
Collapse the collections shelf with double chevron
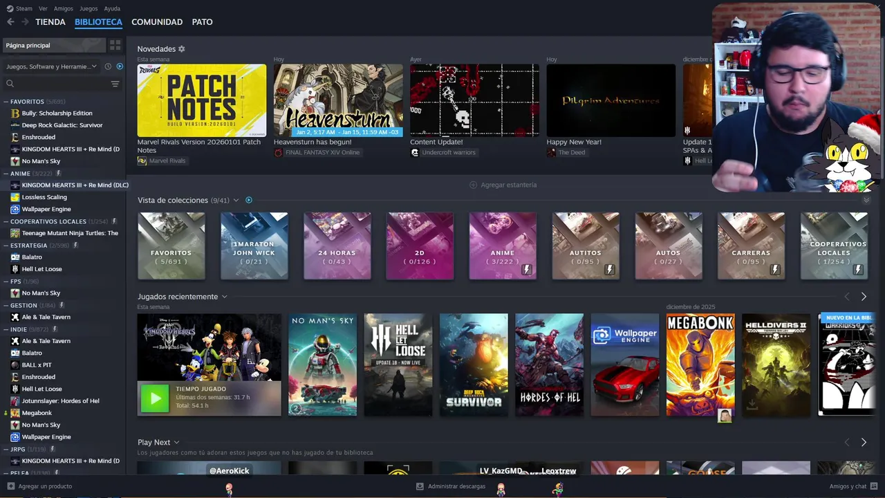pos(866,200)
